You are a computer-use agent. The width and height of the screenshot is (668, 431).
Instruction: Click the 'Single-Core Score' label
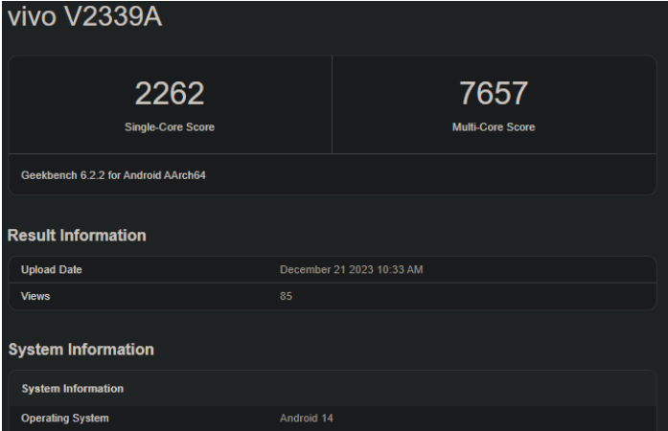pyautogui.click(x=170, y=127)
